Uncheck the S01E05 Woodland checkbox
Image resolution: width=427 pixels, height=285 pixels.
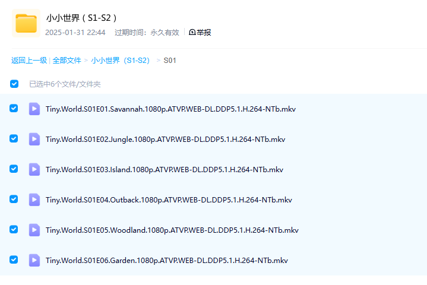point(14,229)
